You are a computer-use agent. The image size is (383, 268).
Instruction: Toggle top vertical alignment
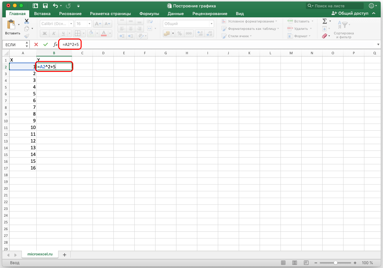tap(122, 21)
